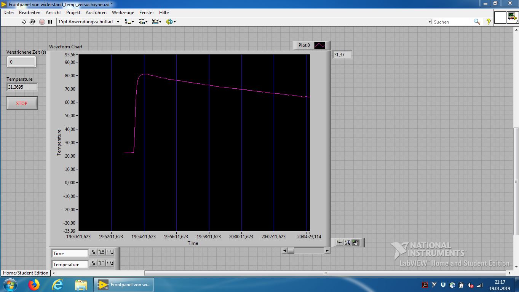The height and width of the screenshot is (292, 519).
Task: Click the VI icon in the top-right corner
Action: pyautogui.click(x=513, y=18)
